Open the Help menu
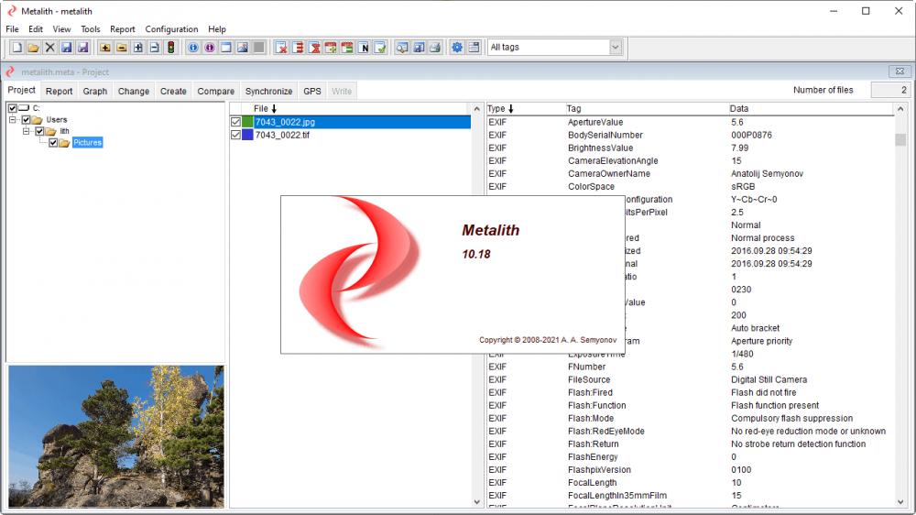This screenshot has width=916, height=515. [217, 29]
